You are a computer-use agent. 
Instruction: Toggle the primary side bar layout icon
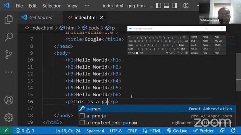pyautogui.click(x=159, y=6)
